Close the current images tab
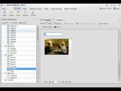The width and height of the screenshot is (121, 91). point(119,20)
